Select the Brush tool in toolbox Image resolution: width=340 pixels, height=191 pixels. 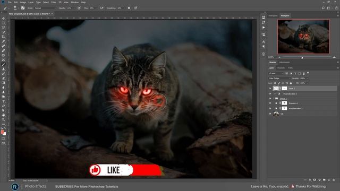coord(3,64)
